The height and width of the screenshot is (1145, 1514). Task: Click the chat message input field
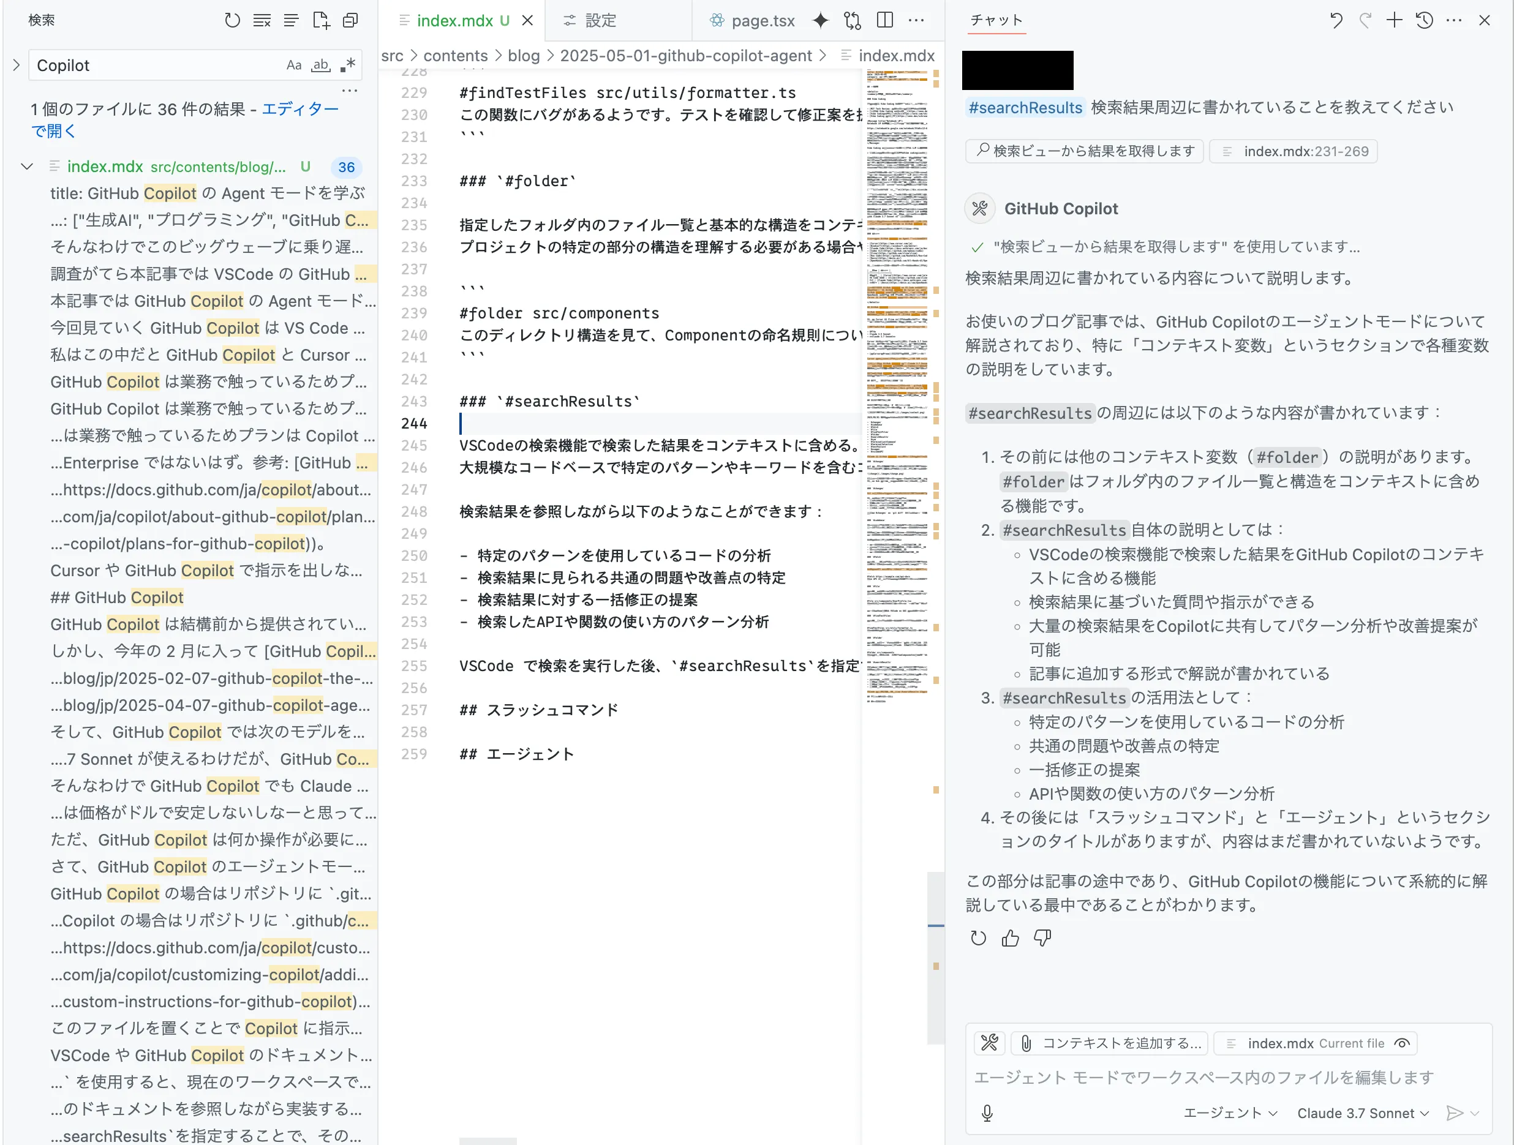[1205, 1078]
